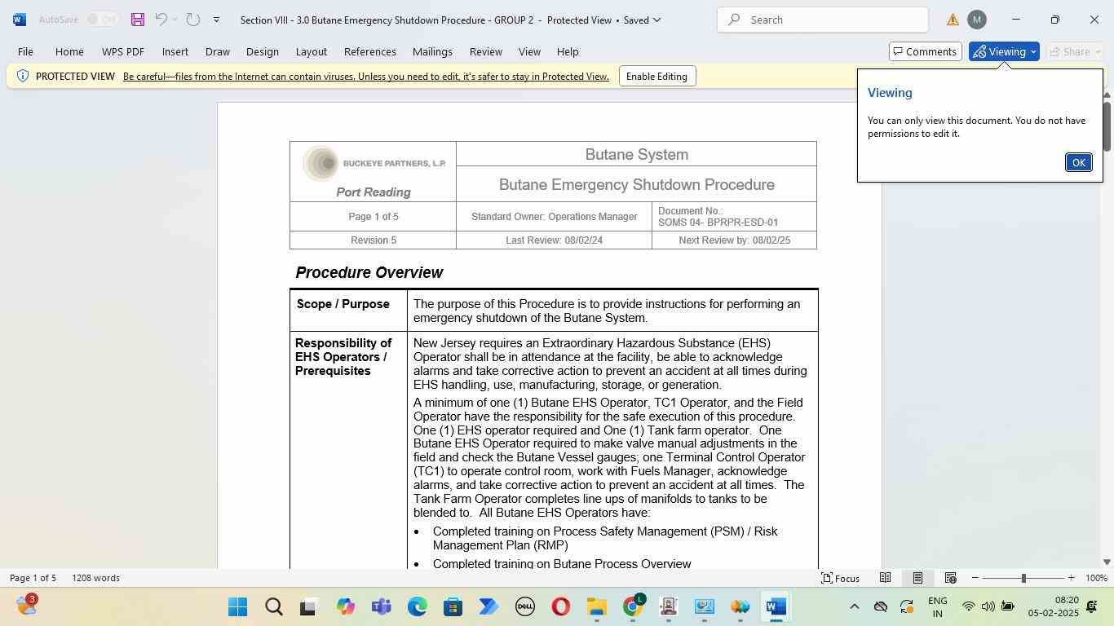This screenshot has height=626, width=1114.
Task: Click the Share button
Action: (1074, 51)
